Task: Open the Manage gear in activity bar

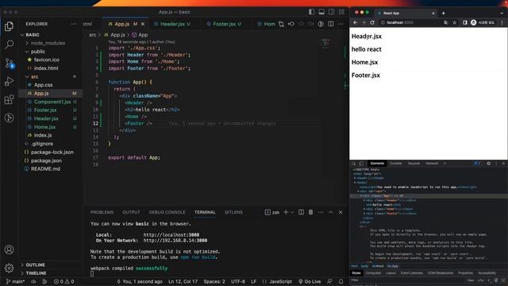Action: pos(9,268)
